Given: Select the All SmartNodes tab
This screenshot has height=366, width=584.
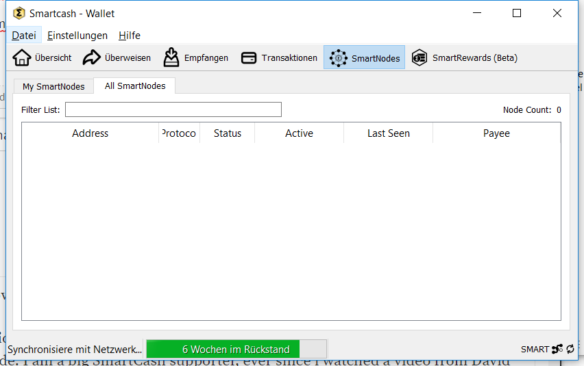Looking at the screenshot, I should pyautogui.click(x=135, y=86).
